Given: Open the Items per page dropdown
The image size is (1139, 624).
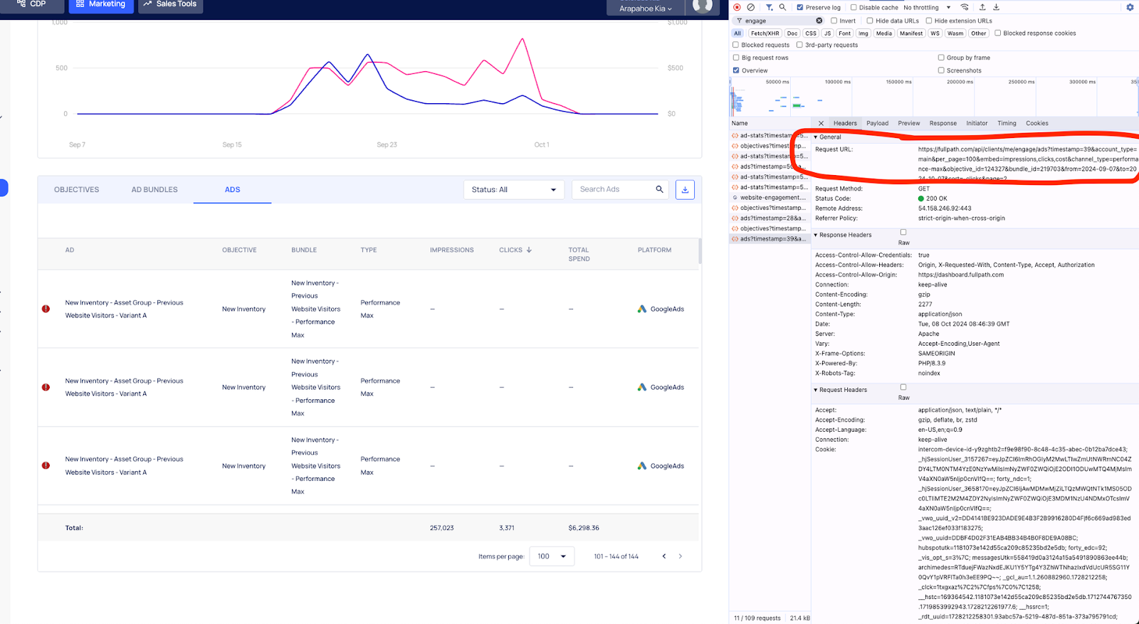Looking at the screenshot, I should (552, 556).
